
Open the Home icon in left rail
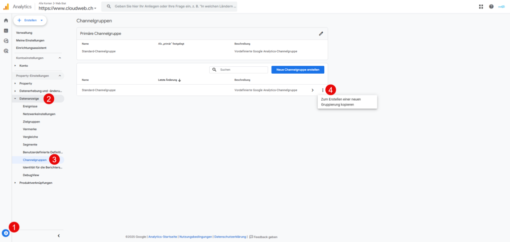[x=6, y=20]
